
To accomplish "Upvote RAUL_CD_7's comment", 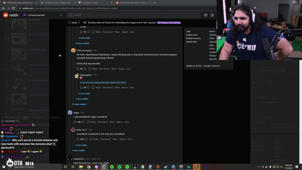I will [77, 139].
